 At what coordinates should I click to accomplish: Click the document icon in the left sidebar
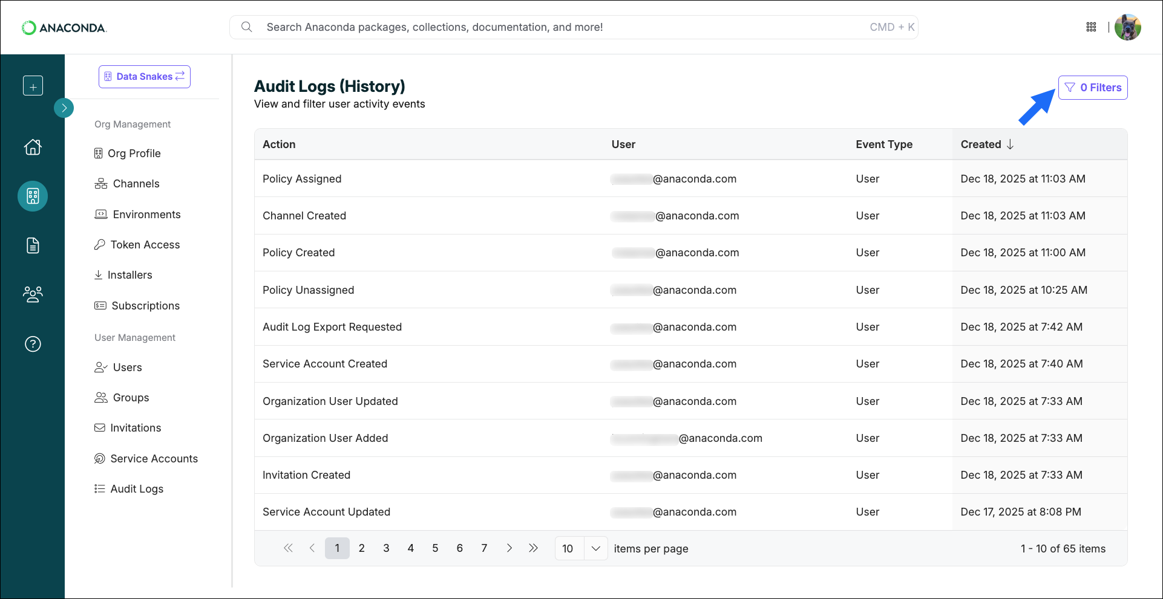(33, 245)
